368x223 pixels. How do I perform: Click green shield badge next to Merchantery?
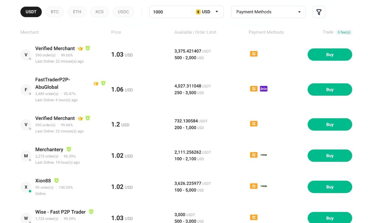pos(69,149)
